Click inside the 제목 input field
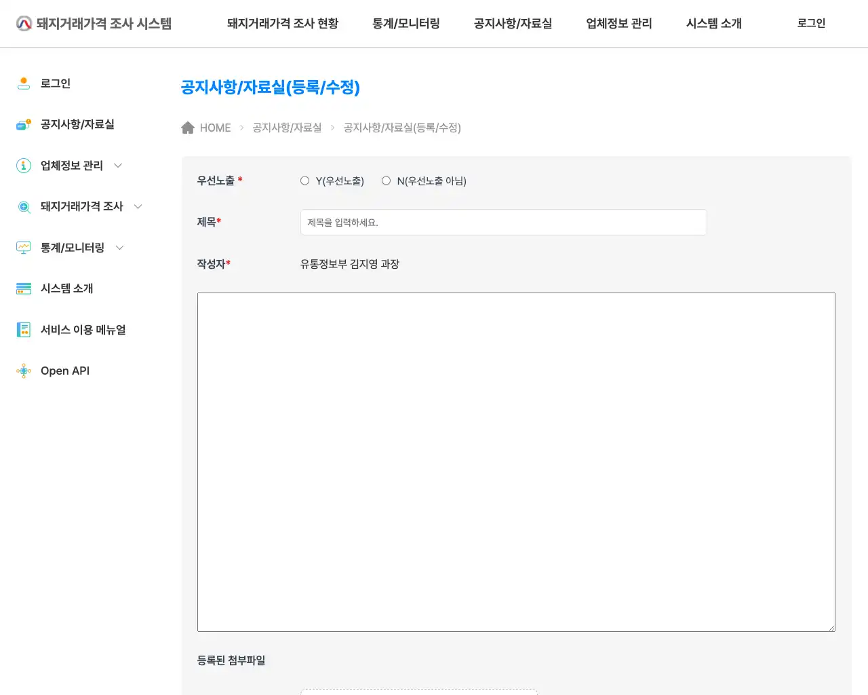Image resolution: width=868 pixels, height=695 pixels. click(503, 222)
